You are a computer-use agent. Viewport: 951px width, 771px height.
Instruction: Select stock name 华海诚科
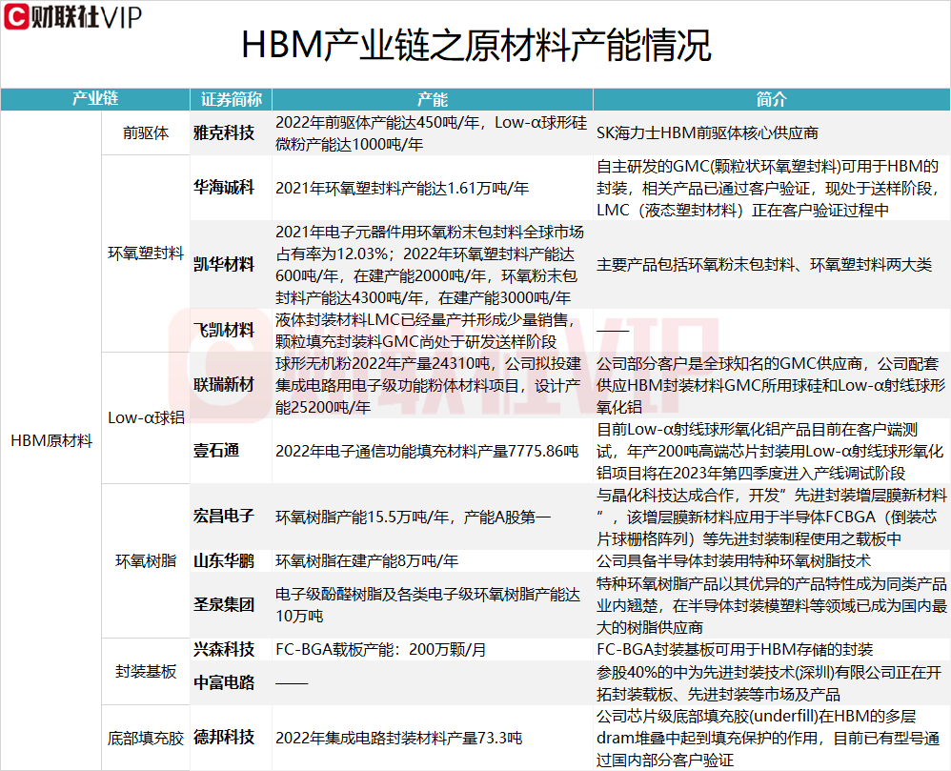pyautogui.click(x=224, y=188)
